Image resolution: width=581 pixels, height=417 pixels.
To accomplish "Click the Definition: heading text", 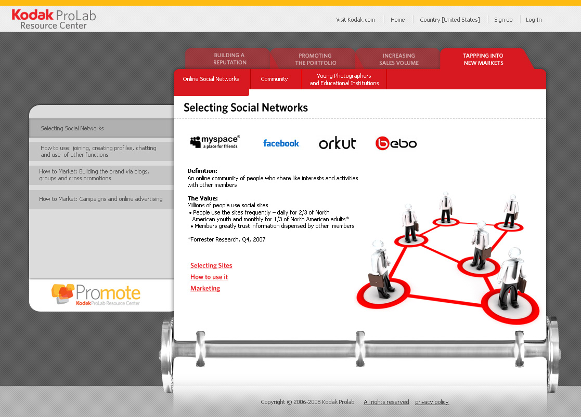I will point(202,171).
